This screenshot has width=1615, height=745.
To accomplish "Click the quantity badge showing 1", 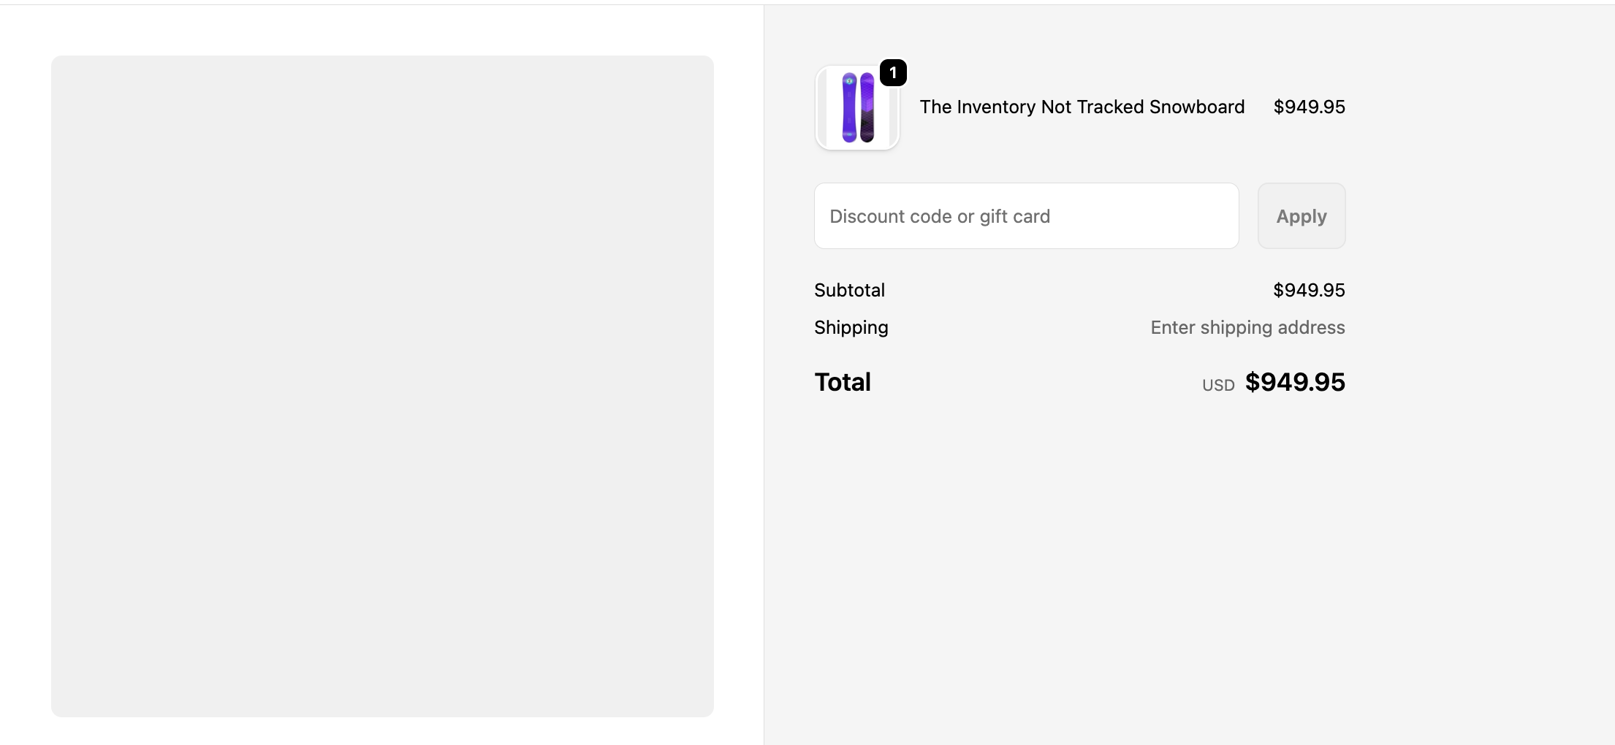I will [893, 72].
